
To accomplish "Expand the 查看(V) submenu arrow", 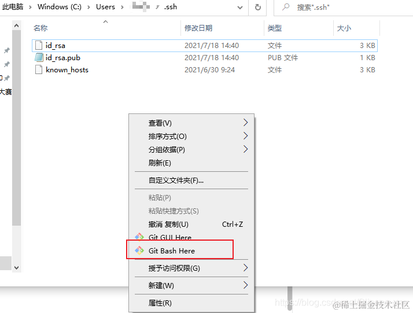I will 245,123.
